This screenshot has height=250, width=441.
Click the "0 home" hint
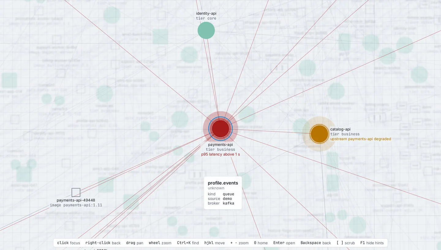(x=261, y=243)
